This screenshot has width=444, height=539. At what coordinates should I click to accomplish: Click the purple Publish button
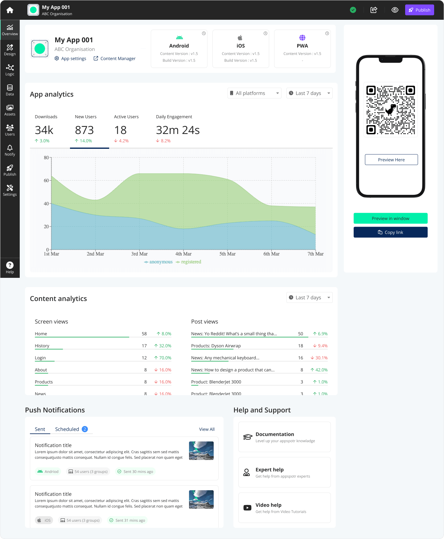[x=419, y=10]
